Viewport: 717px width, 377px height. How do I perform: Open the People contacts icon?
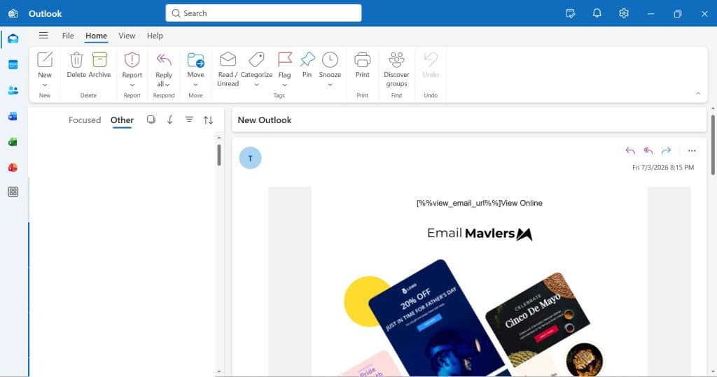click(x=13, y=90)
